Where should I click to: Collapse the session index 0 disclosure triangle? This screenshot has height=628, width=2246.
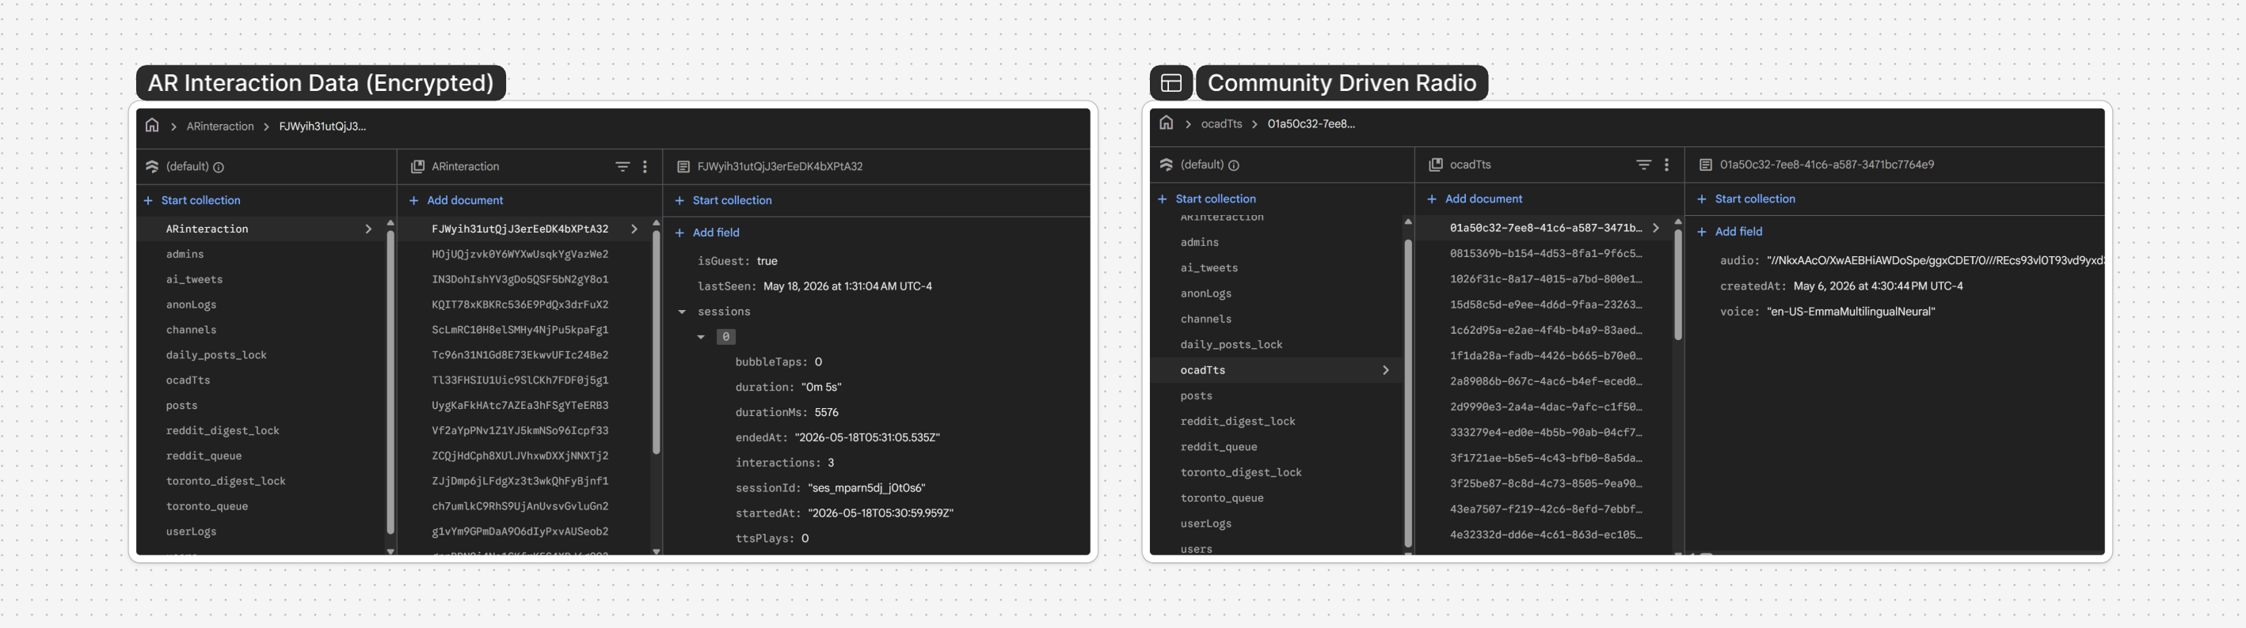point(701,337)
